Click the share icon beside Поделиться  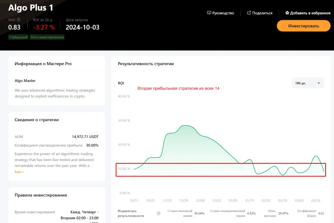pyautogui.click(x=249, y=13)
